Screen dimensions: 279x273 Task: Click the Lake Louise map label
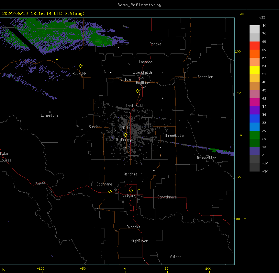pos(6,157)
